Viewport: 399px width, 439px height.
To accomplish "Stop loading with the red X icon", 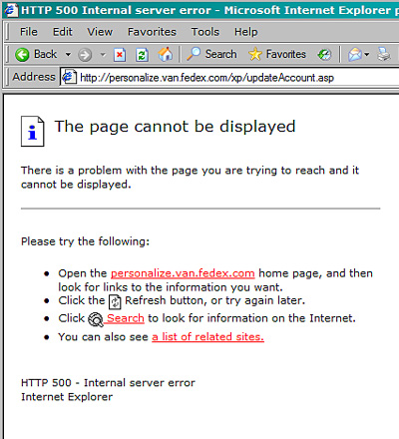I will pyautogui.click(x=120, y=55).
